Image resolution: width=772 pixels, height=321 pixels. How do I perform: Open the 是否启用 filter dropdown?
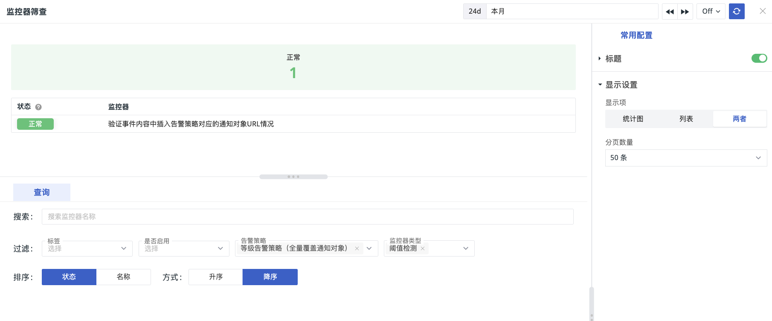(x=184, y=248)
